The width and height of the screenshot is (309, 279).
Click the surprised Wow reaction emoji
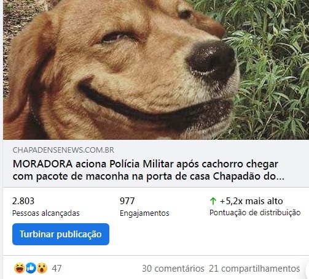pos(42,268)
